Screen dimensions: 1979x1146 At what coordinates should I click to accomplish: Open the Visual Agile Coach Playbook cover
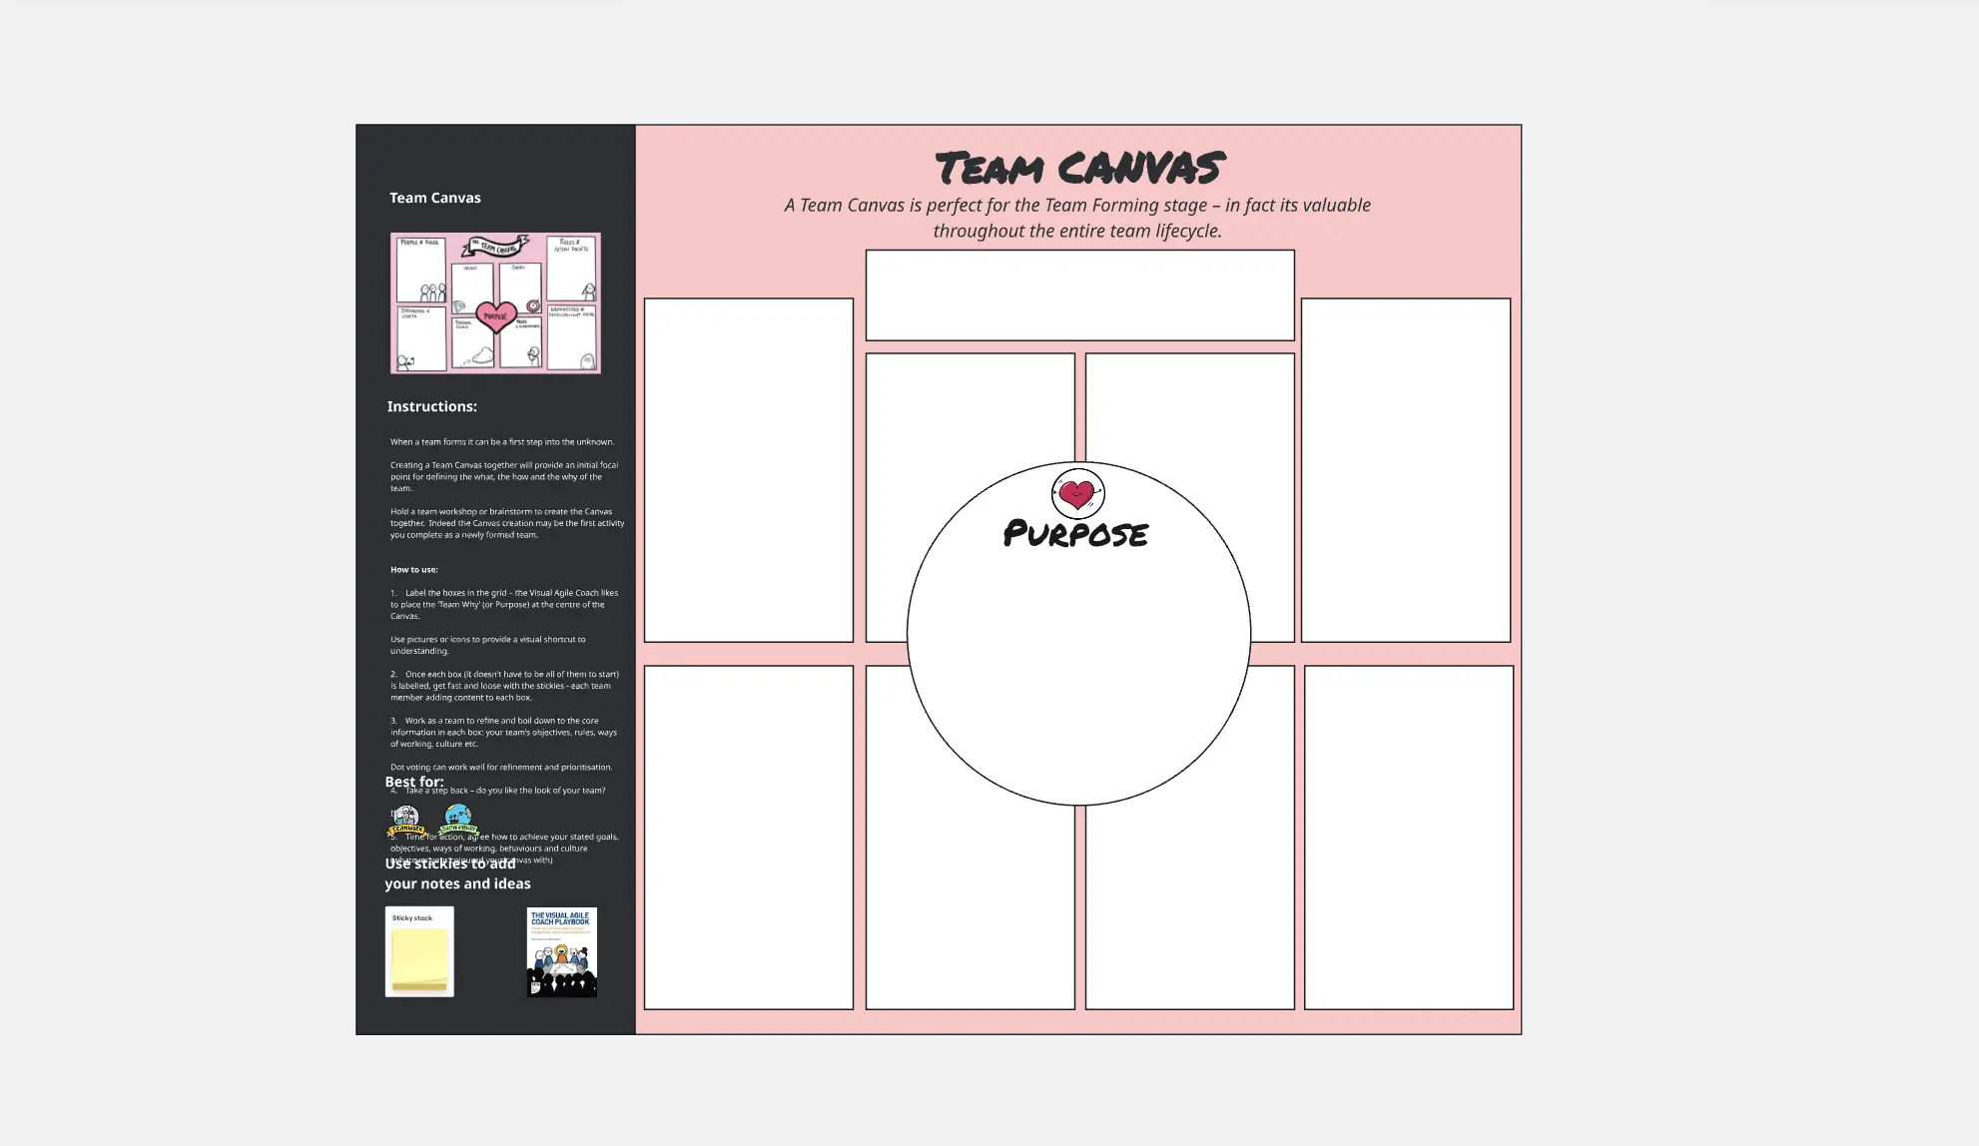coord(562,952)
